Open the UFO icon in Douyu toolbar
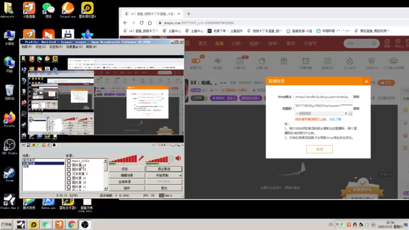 [x=393, y=63]
